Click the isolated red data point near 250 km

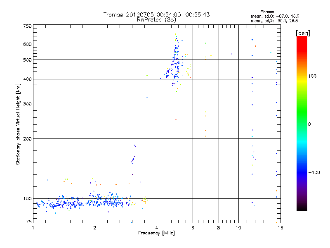[176, 119]
